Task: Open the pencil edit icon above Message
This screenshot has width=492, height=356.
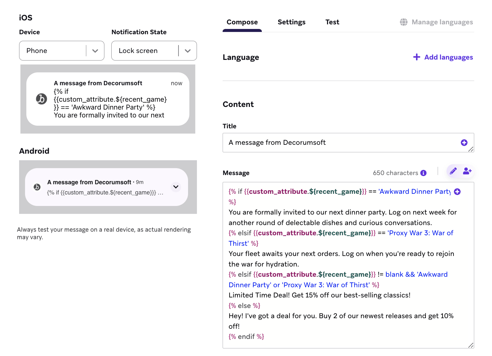Action: tap(453, 171)
